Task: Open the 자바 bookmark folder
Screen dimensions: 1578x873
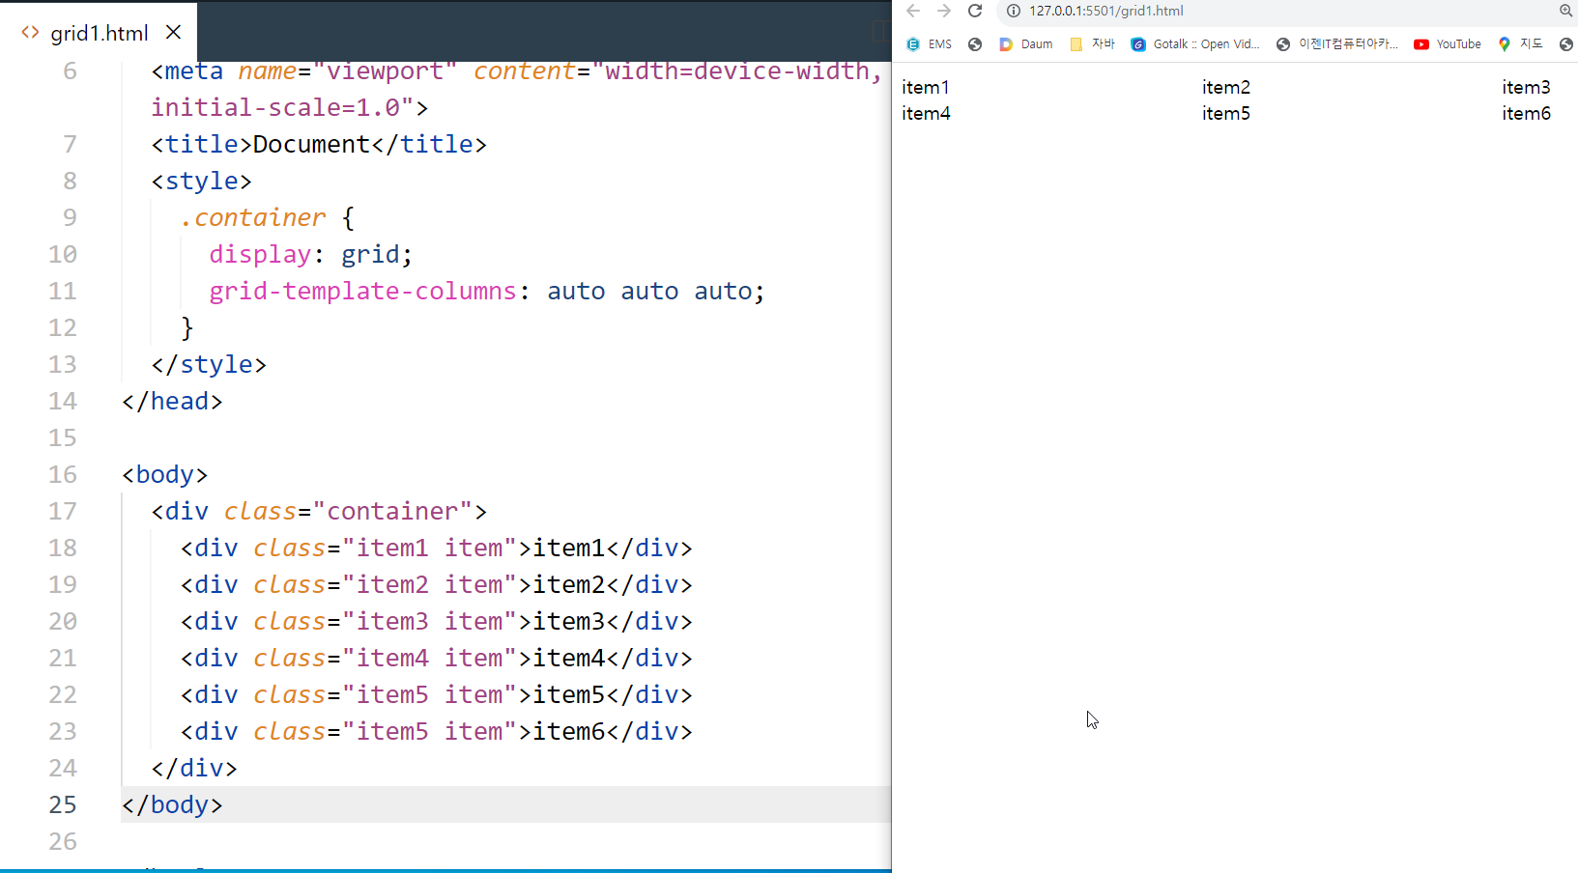Action: click(1092, 44)
